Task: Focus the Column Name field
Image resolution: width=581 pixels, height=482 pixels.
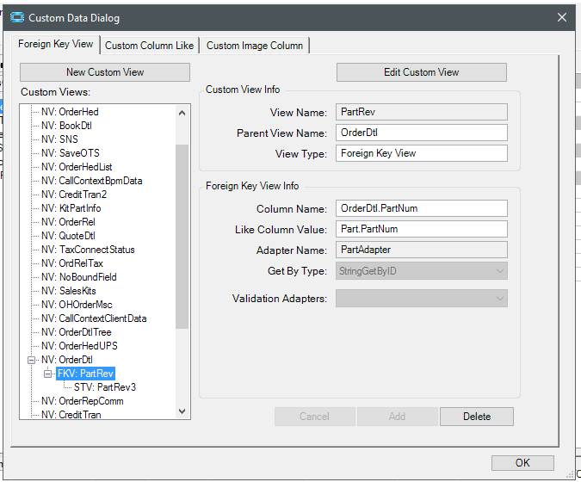Action: (x=421, y=208)
